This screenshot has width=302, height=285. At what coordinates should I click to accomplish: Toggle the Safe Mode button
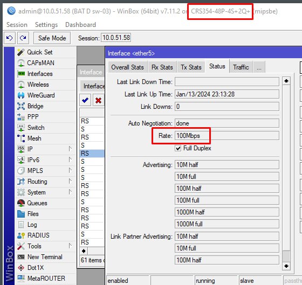pyautogui.click(x=52, y=38)
